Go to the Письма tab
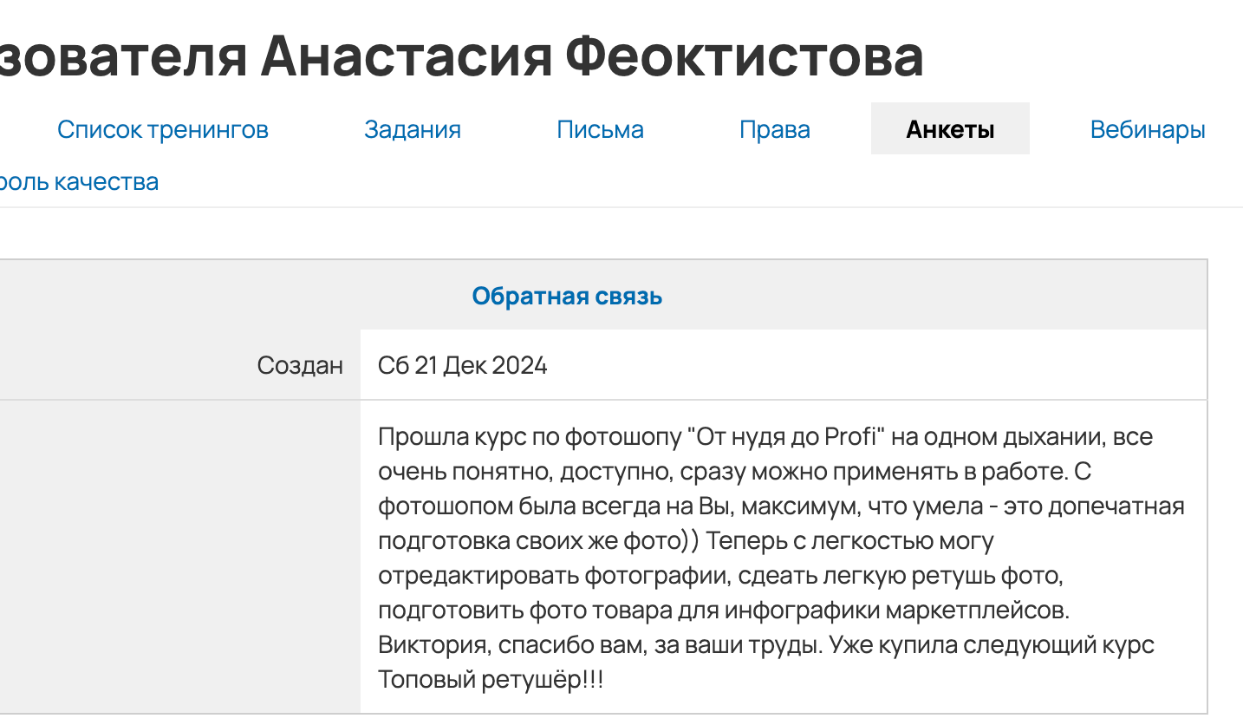The height and width of the screenshot is (725, 1243). [x=600, y=130]
